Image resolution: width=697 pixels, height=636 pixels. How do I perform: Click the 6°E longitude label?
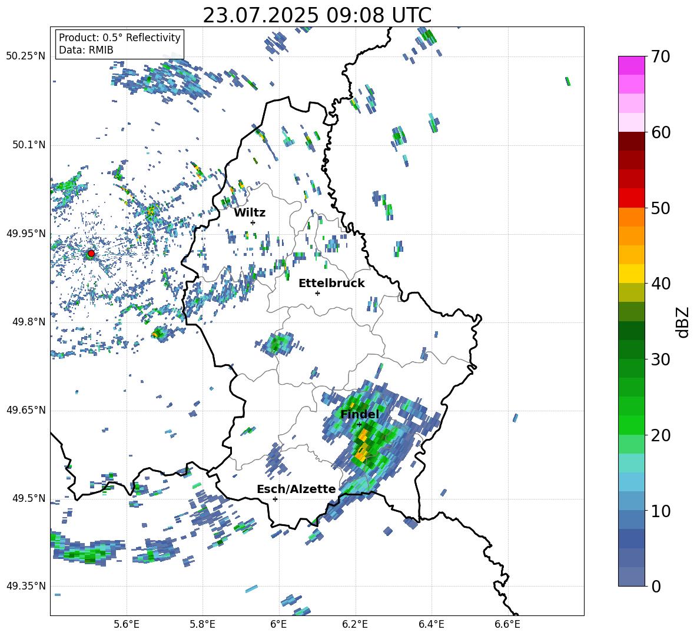278,625
